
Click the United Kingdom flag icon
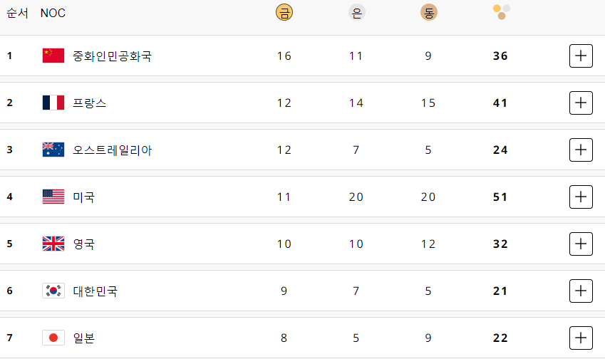click(x=53, y=244)
